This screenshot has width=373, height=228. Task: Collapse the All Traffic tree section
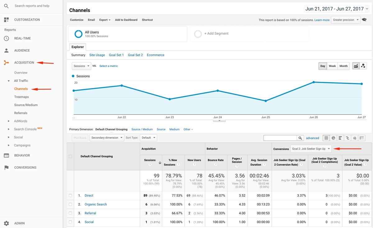pos(9,81)
